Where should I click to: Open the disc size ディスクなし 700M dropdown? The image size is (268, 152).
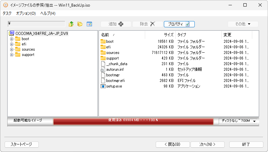point(238,121)
